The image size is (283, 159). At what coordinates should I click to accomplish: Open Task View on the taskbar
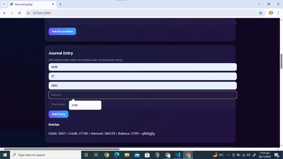coord(96,155)
